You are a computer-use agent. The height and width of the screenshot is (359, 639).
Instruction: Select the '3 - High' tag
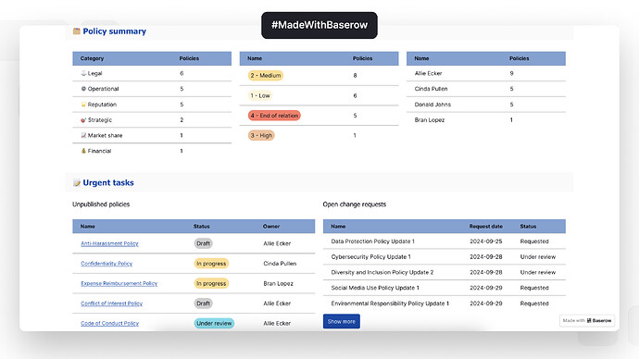coord(261,135)
